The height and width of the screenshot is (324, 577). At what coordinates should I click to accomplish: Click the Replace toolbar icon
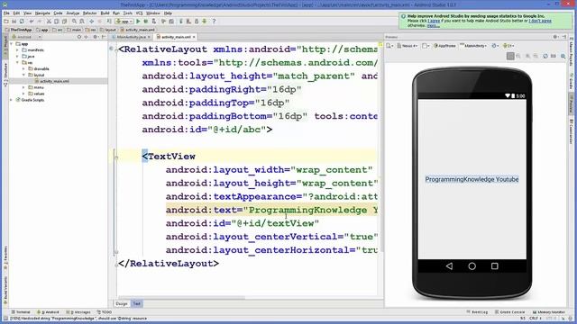point(82,22)
